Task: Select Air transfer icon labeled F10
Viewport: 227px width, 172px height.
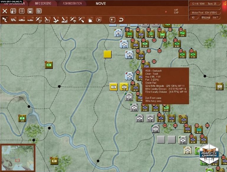Action: coord(81,19)
